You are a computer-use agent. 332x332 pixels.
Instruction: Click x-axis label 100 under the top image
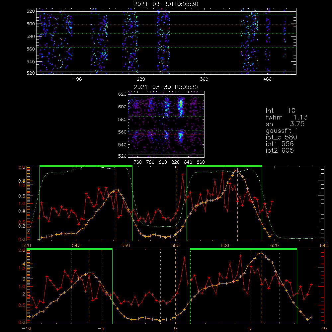(78, 79)
